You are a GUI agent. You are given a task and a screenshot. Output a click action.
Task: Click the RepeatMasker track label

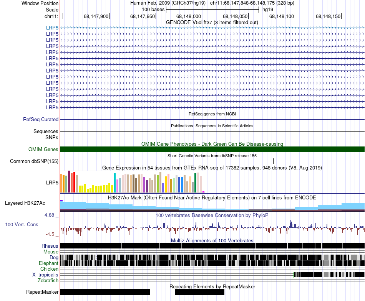pyautogui.click(x=42, y=292)
